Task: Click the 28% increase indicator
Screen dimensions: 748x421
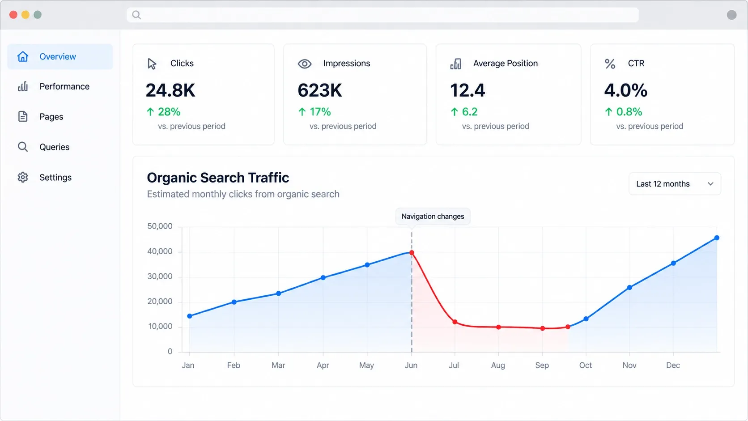Action: (x=163, y=111)
